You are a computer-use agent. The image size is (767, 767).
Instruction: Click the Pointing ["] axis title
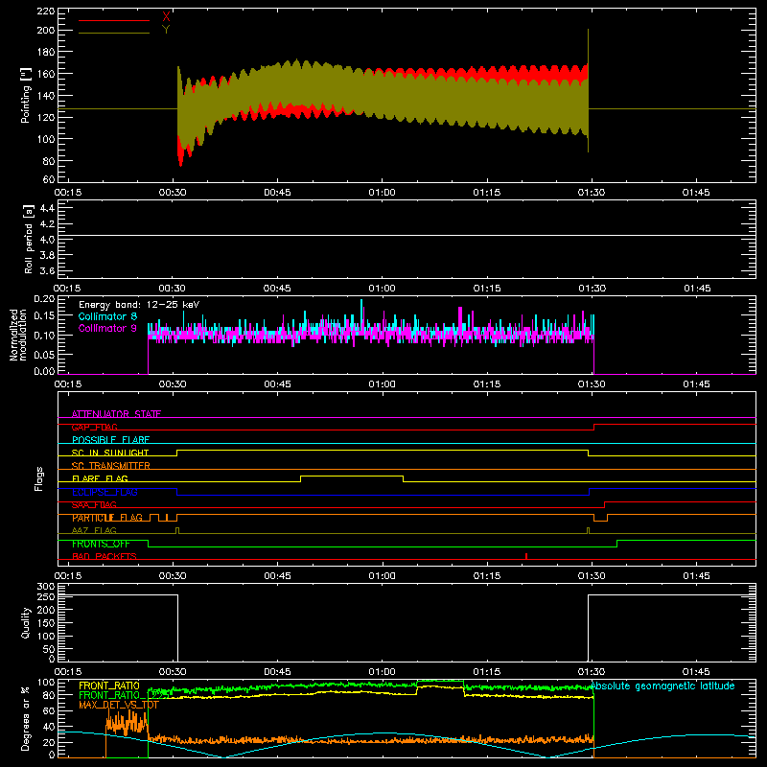coord(26,95)
